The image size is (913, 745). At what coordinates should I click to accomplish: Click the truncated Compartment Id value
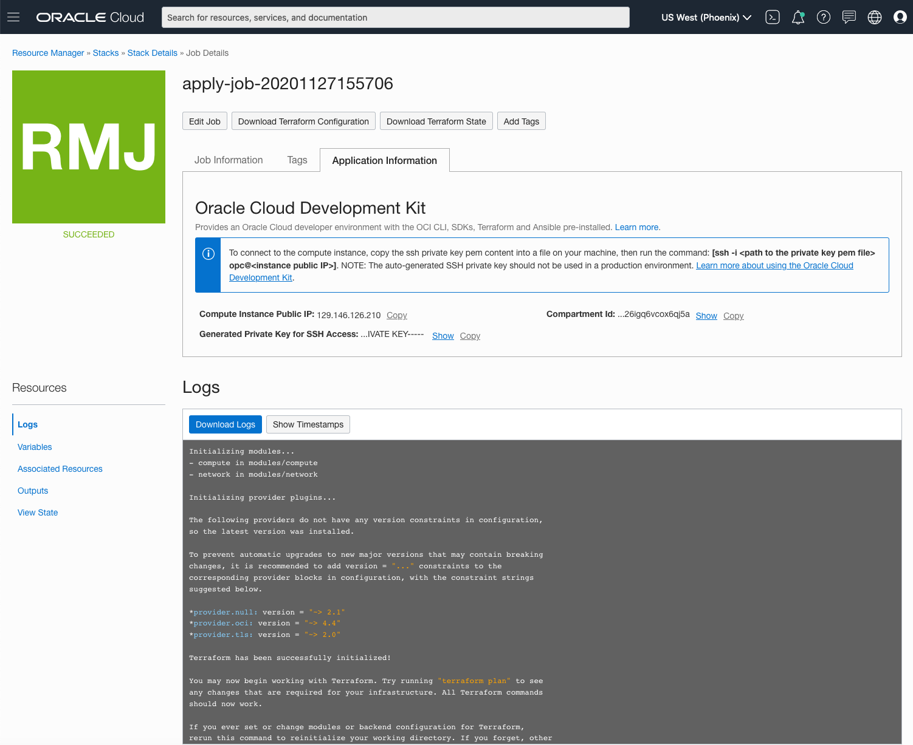coord(653,315)
